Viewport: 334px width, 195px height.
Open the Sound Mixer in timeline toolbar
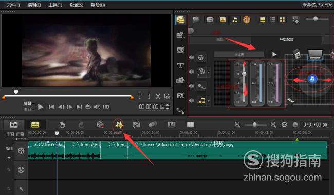click(x=119, y=125)
